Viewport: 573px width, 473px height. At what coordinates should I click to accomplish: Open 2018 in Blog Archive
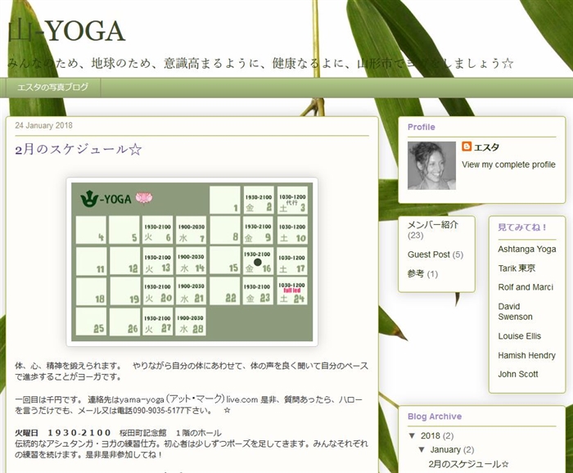(430, 435)
